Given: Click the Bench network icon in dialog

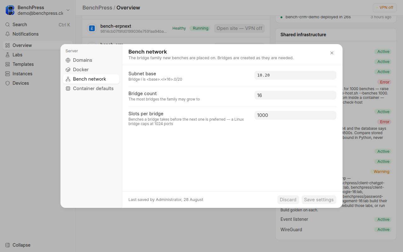Looking at the screenshot, I should pos(68,79).
